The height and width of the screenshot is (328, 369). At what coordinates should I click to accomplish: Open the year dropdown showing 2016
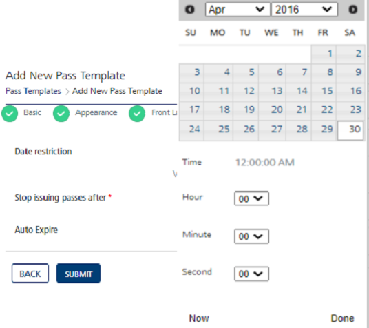coord(304,10)
